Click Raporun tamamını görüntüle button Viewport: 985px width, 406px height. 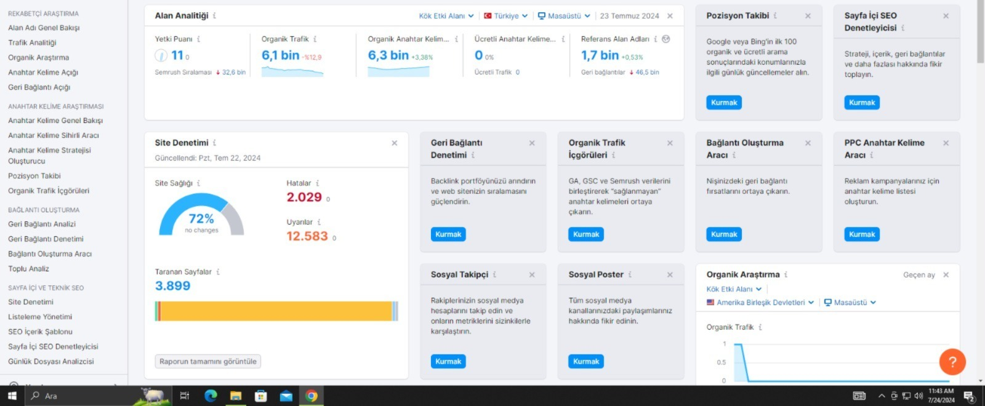point(208,362)
